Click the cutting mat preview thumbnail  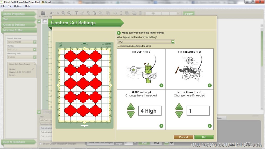85,85
